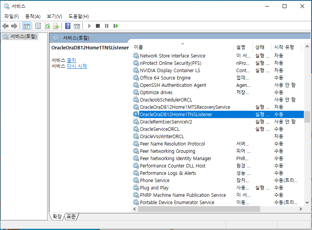
Task: Click the gear icon of OracleServiceORCL
Action: click(136, 129)
